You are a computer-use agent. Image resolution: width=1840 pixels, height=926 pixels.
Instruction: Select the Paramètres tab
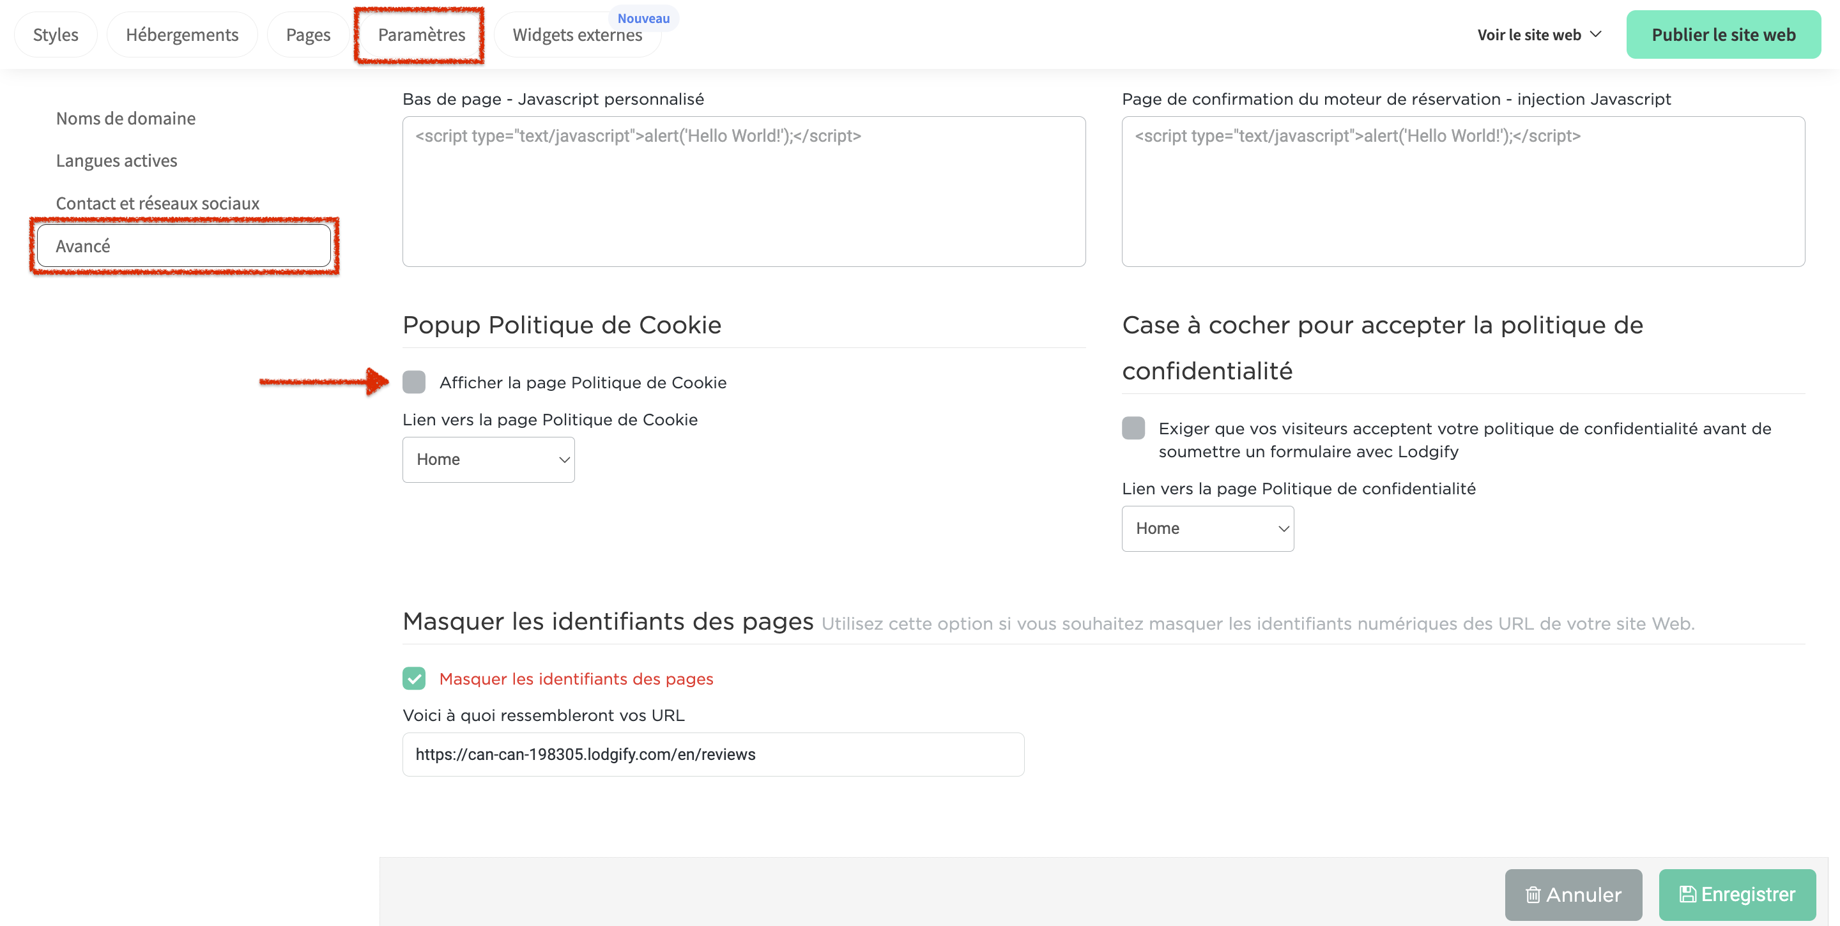tap(421, 34)
